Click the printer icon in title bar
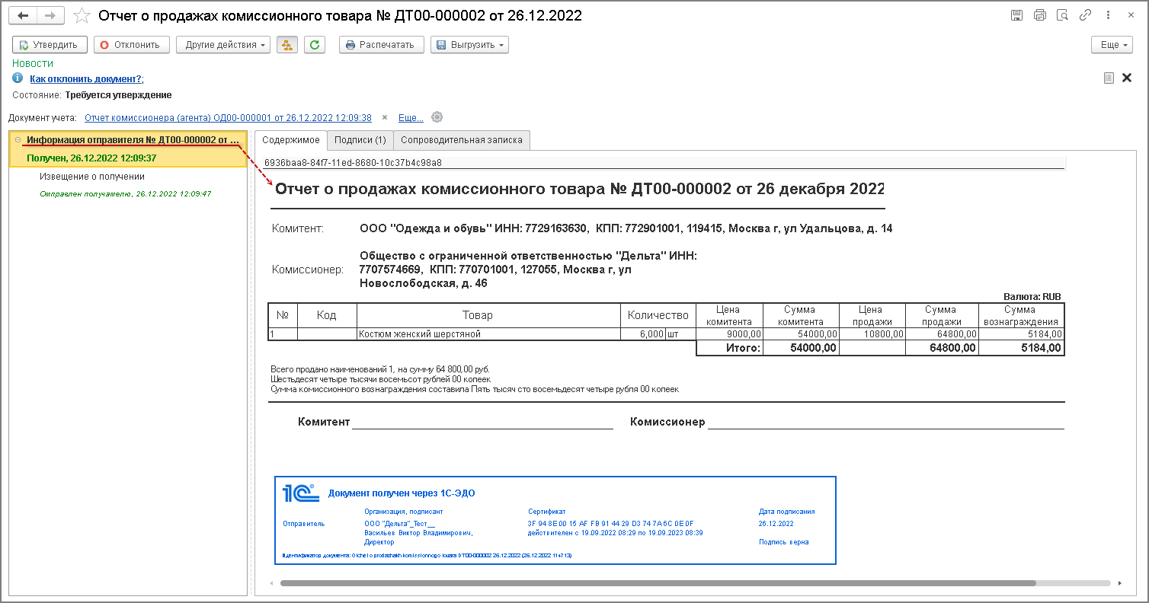 [x=1040, y=14]
